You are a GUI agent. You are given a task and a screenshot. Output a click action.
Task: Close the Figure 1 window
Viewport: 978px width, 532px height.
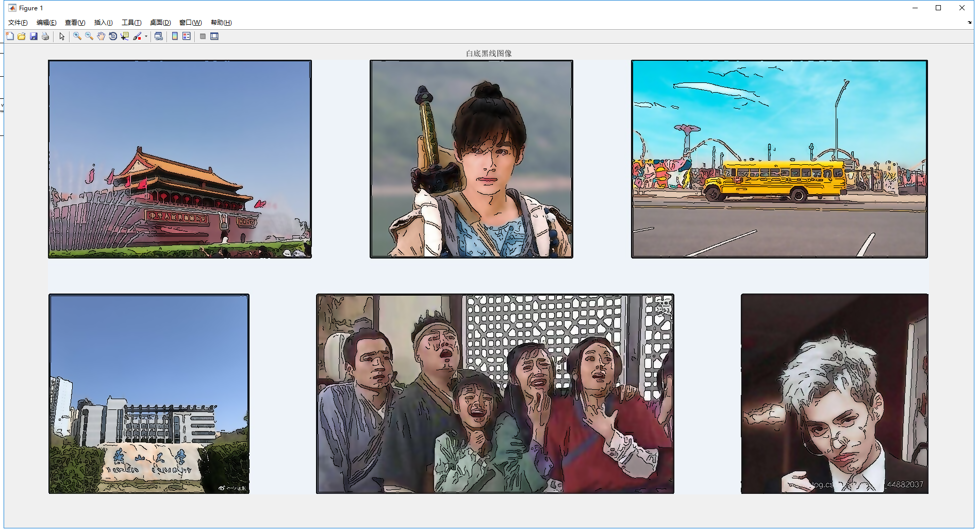tap(962, 8)
